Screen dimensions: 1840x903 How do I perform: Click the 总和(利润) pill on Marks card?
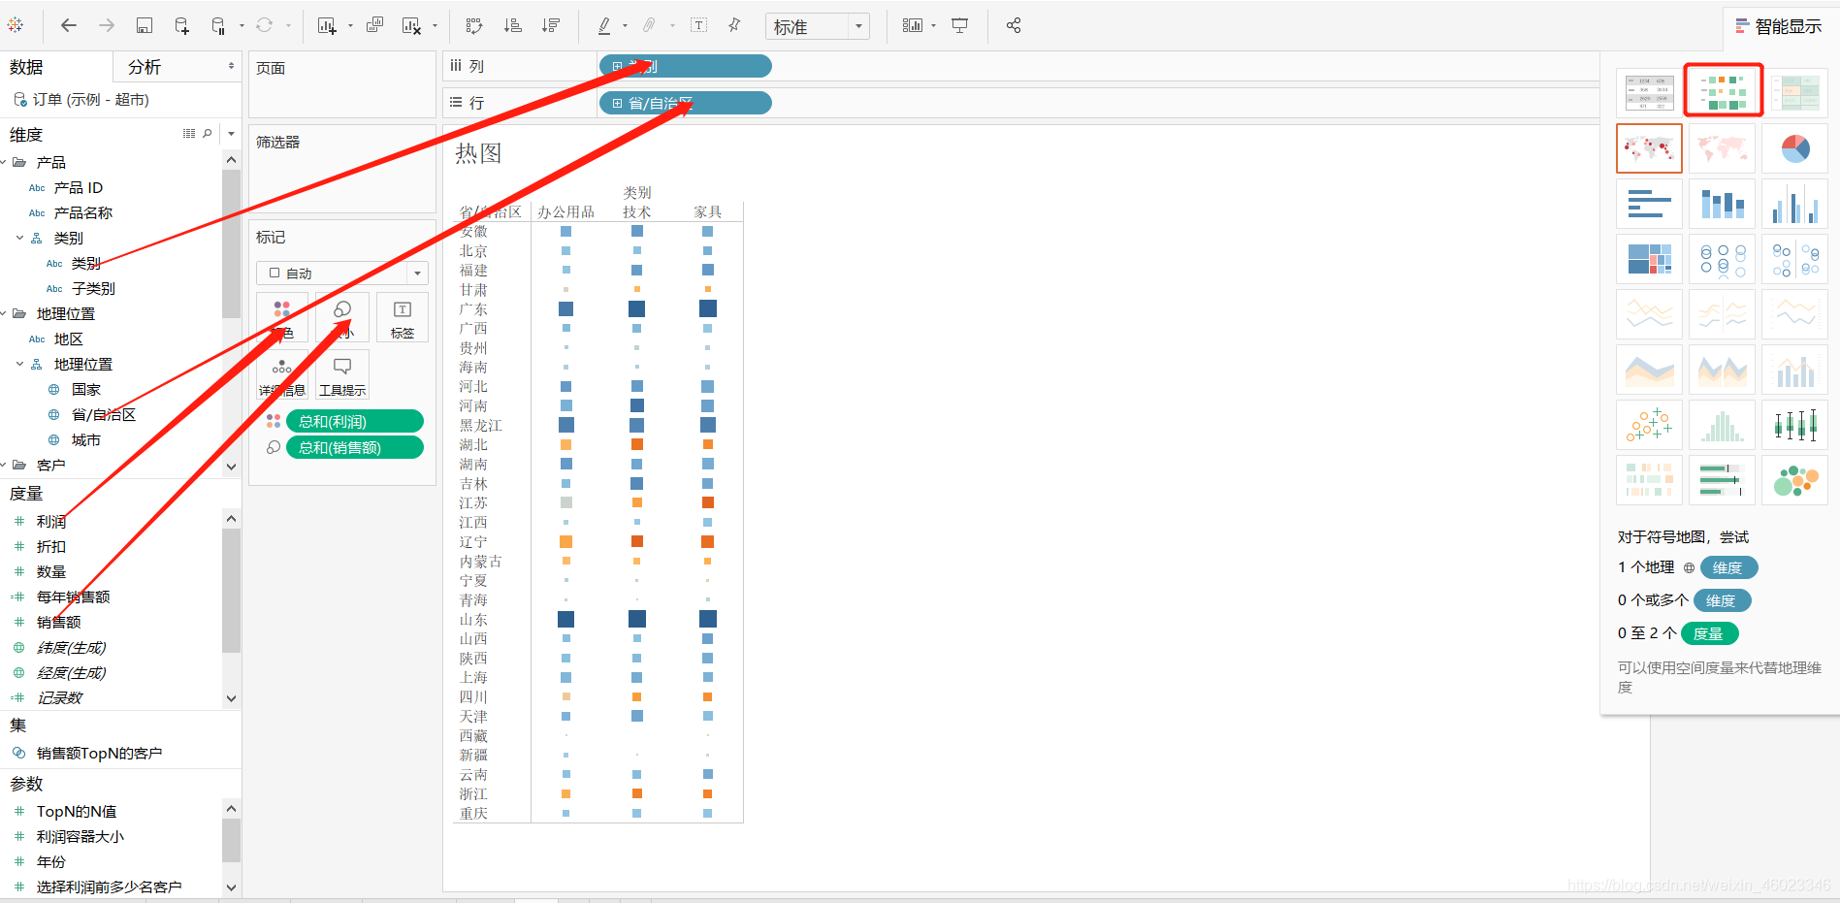pyautogui.click(x=354, y=421)
